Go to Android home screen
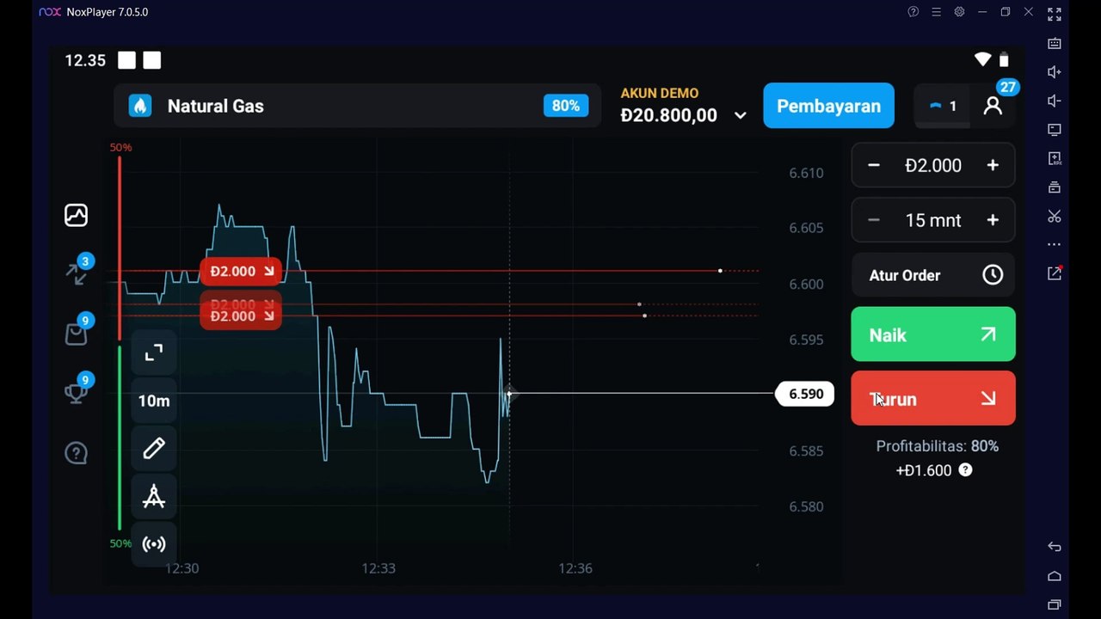Image resolution: width=1101 pixels, height=619 pixels. tap(1055, 576)
